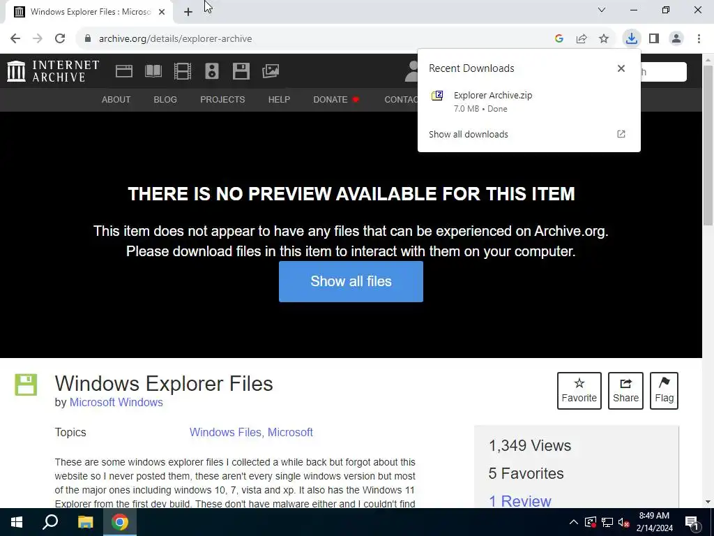Go back to the previous page
This screenshot has height=536, width=714.
[x=15, y=38]
